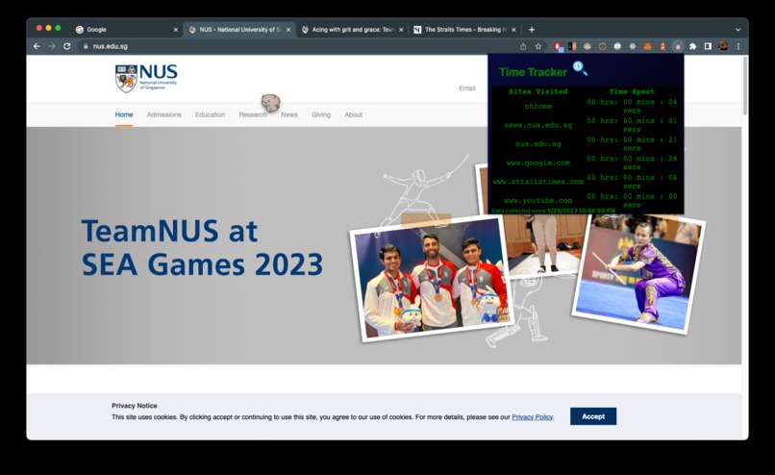Click the Data collected since date text
This screenshot has height=475, width=775.
[x=554, y=211]
